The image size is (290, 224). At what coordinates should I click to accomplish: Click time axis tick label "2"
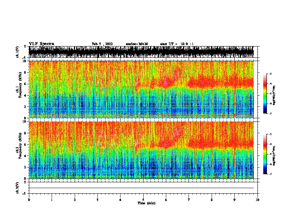(x=75, y=200)
